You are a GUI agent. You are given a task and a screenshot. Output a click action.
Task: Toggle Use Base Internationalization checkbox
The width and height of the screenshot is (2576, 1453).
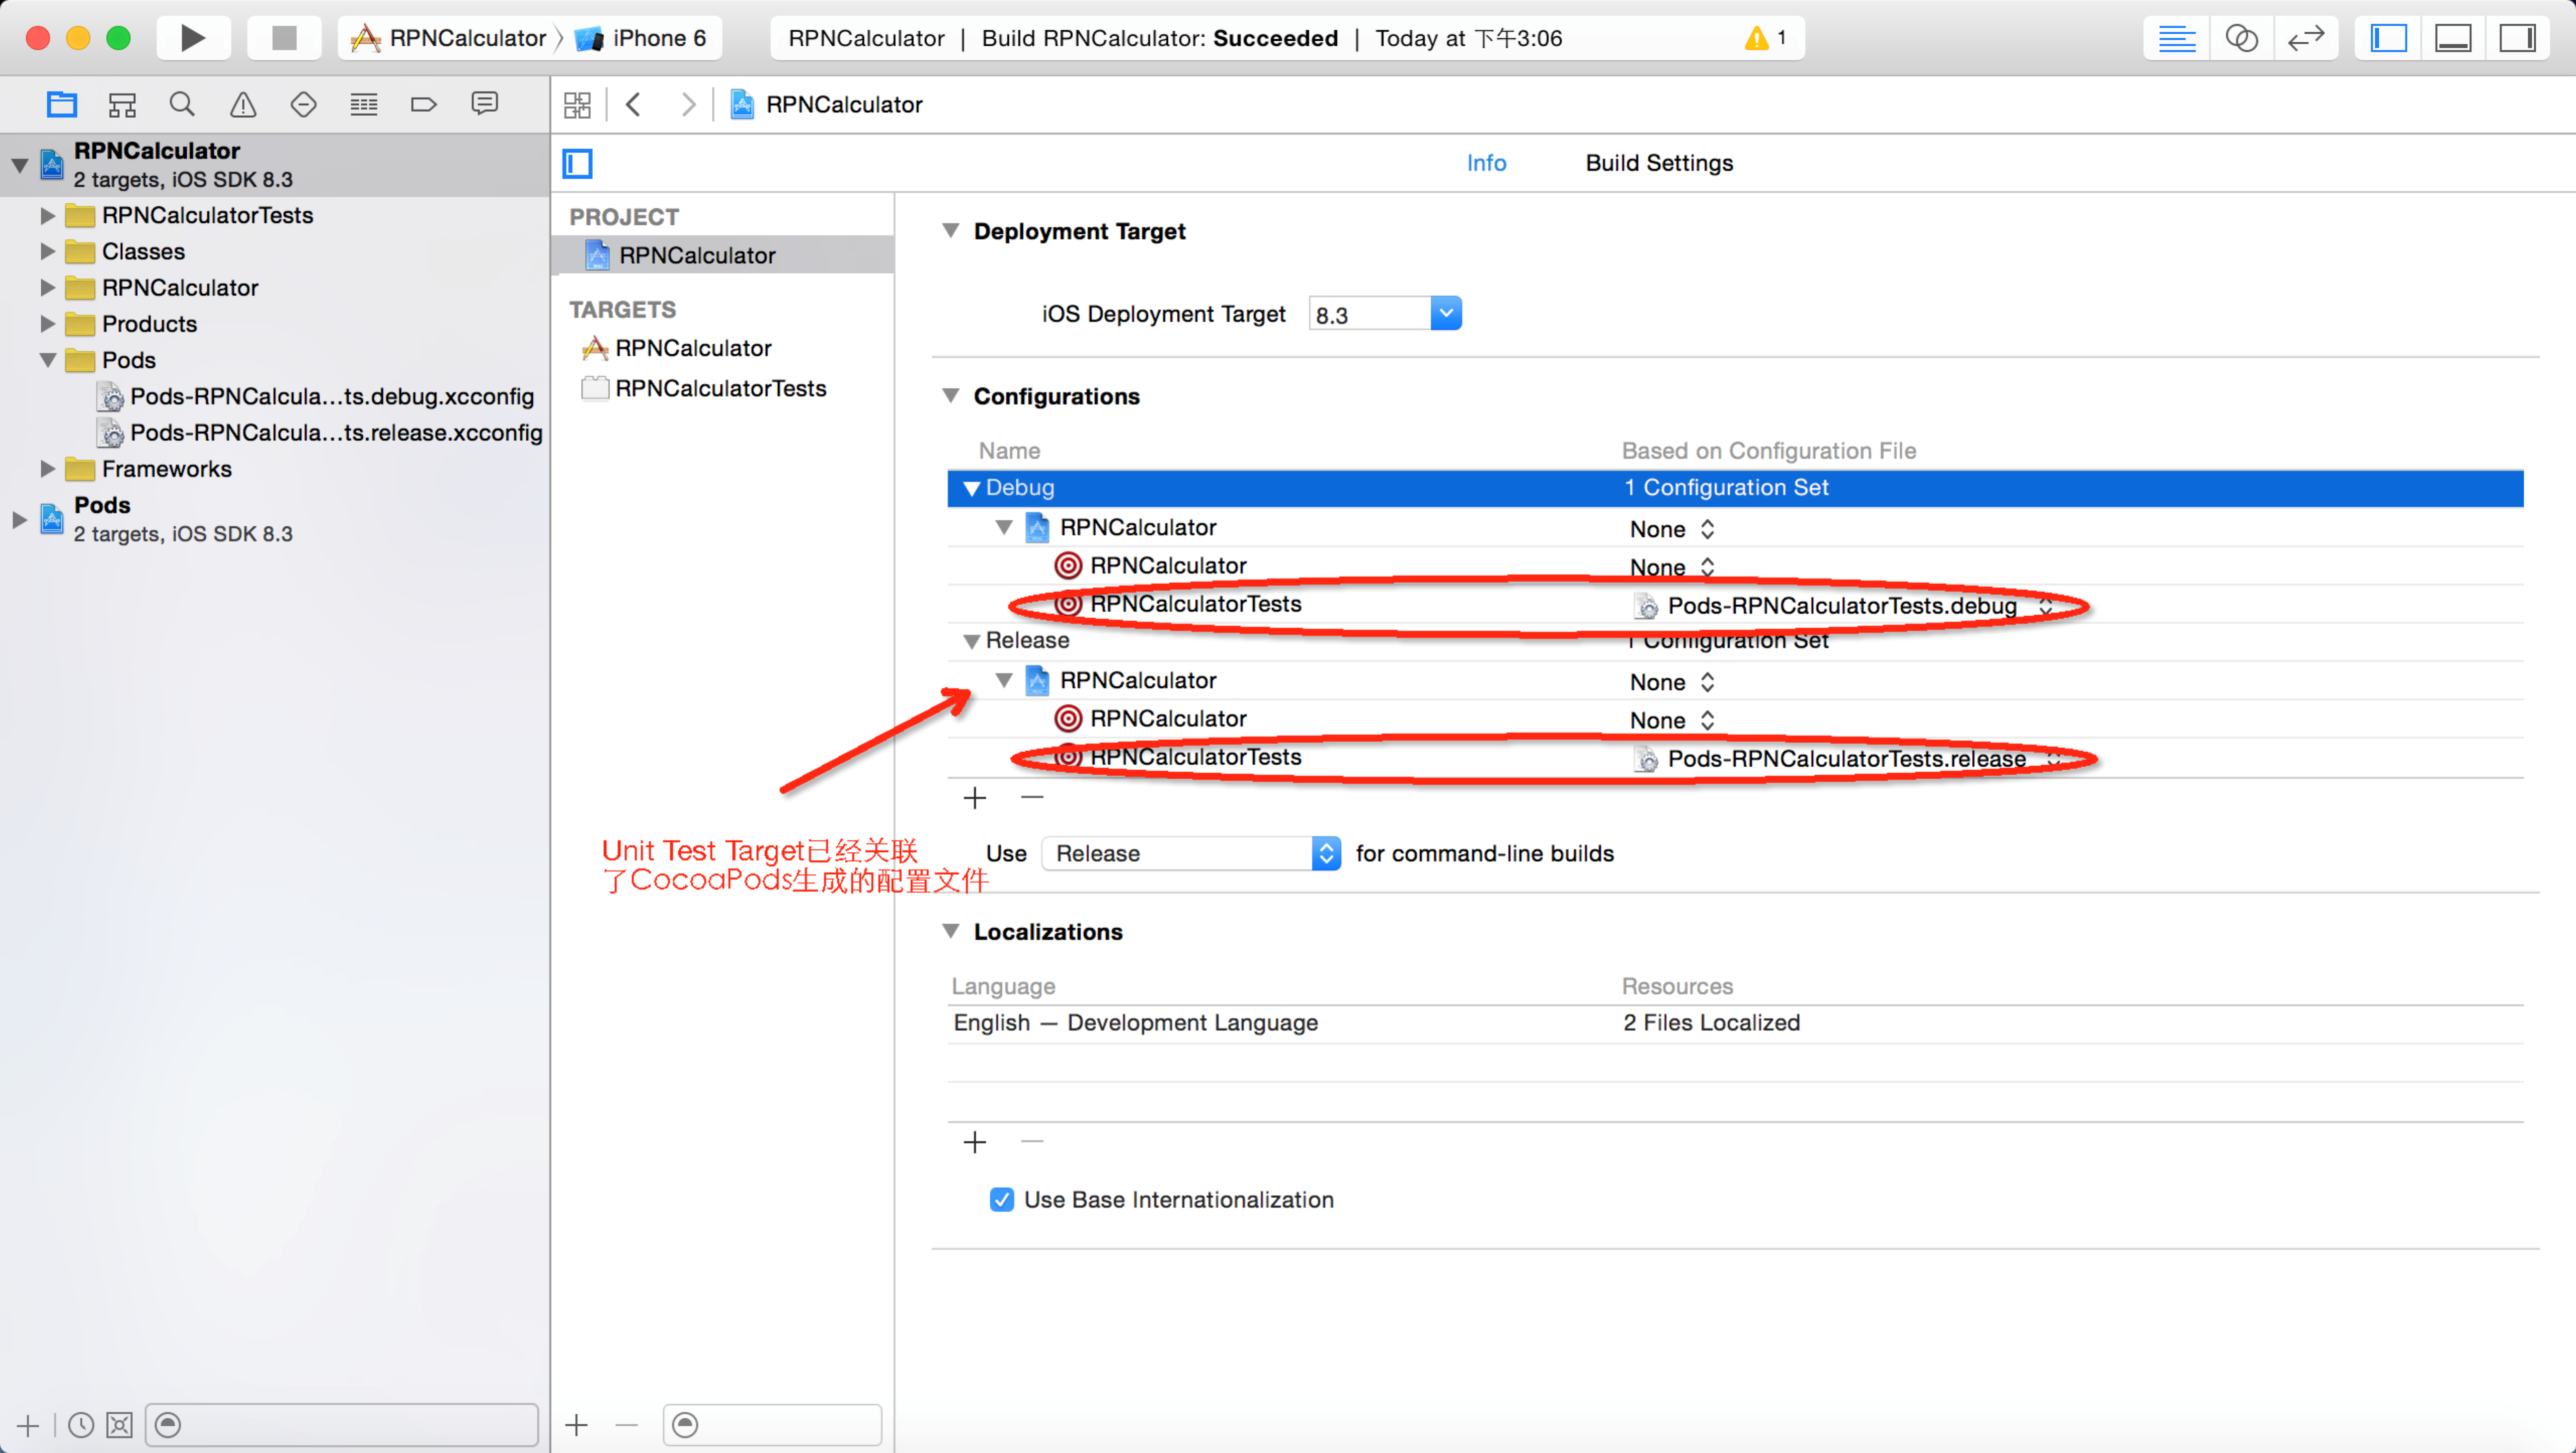coord(1001,1199)
